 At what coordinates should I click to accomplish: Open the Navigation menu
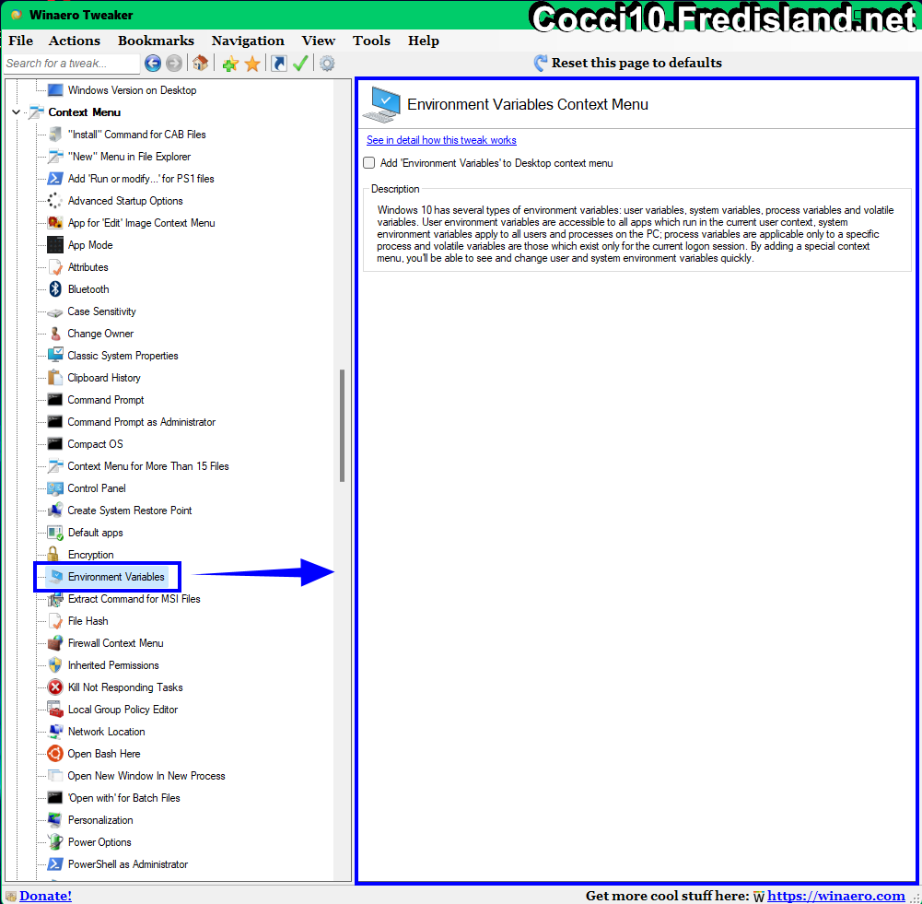pos(248,41)
